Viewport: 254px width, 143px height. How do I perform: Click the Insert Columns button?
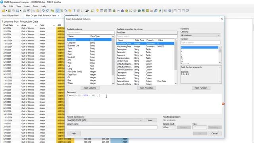point(90,88)
